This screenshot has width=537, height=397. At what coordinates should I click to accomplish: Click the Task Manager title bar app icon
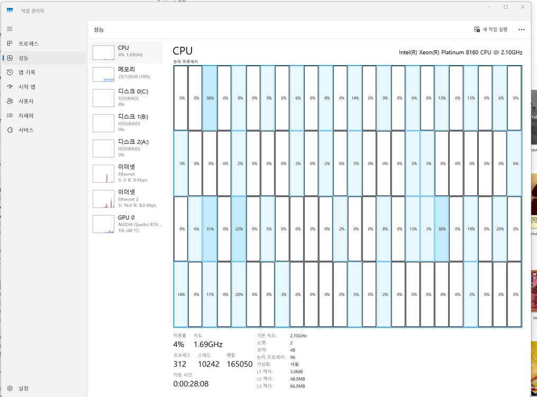coord(10,11)
